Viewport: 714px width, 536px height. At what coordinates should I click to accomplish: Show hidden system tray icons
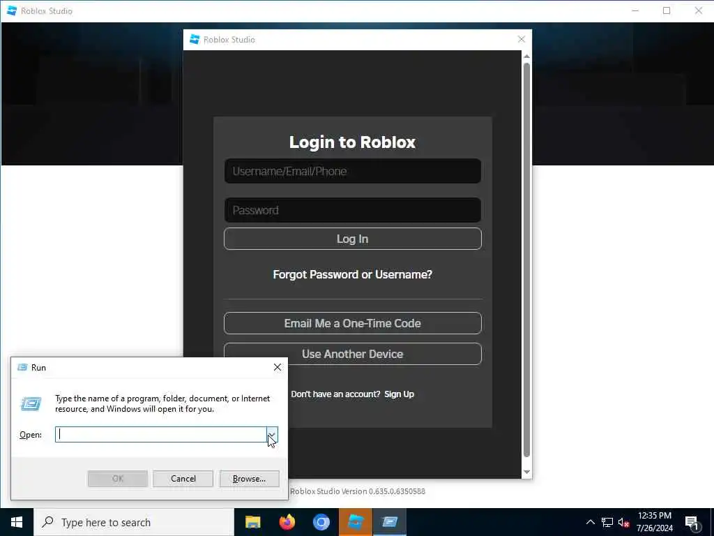[590, 522]
